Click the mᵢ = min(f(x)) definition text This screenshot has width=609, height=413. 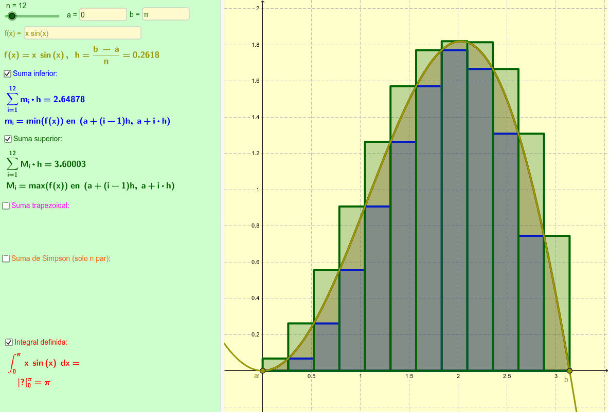tap(87, 121)
